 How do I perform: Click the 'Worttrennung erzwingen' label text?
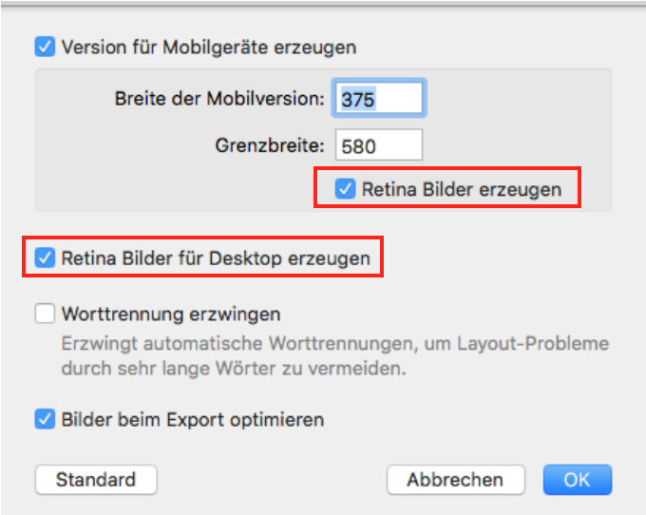pos(171,315)
